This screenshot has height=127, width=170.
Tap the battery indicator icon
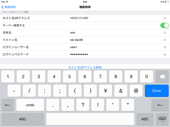click(167, 2)
